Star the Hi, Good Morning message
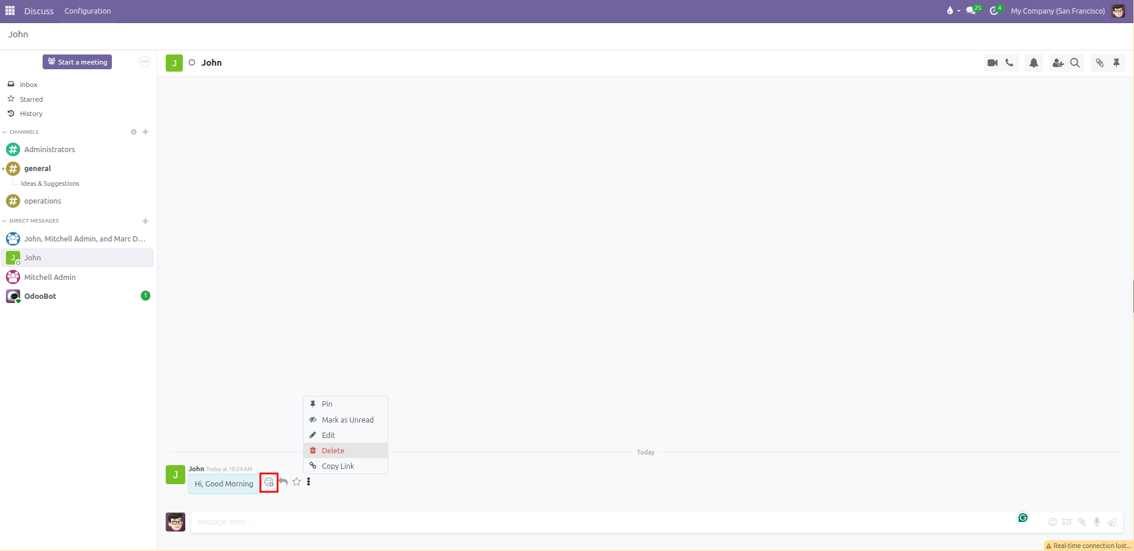1134x551 pixels. [297, 482]
